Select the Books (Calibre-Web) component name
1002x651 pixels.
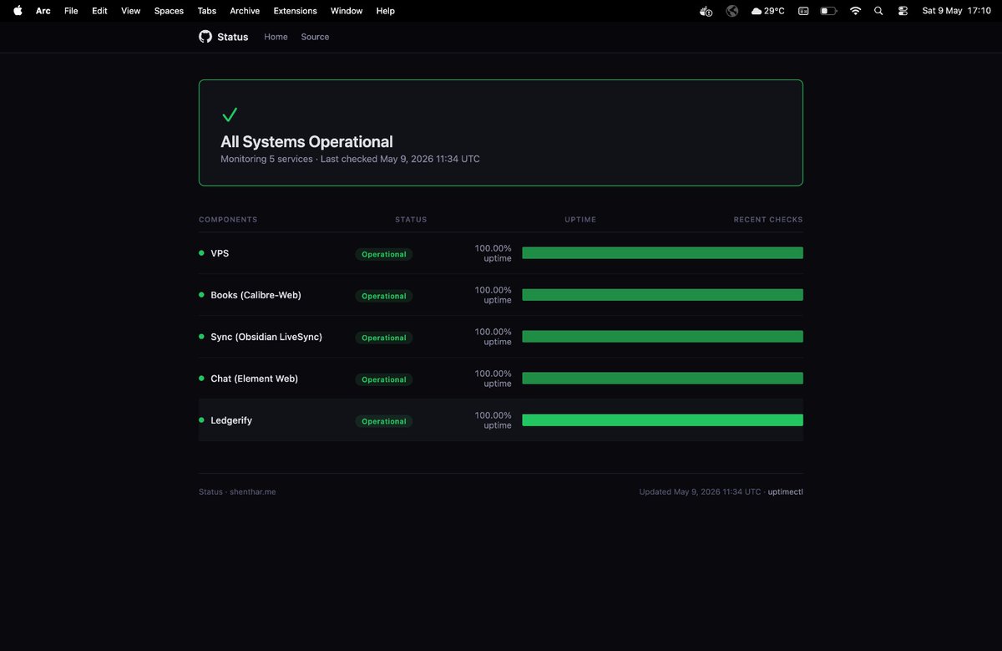(256, 295)
